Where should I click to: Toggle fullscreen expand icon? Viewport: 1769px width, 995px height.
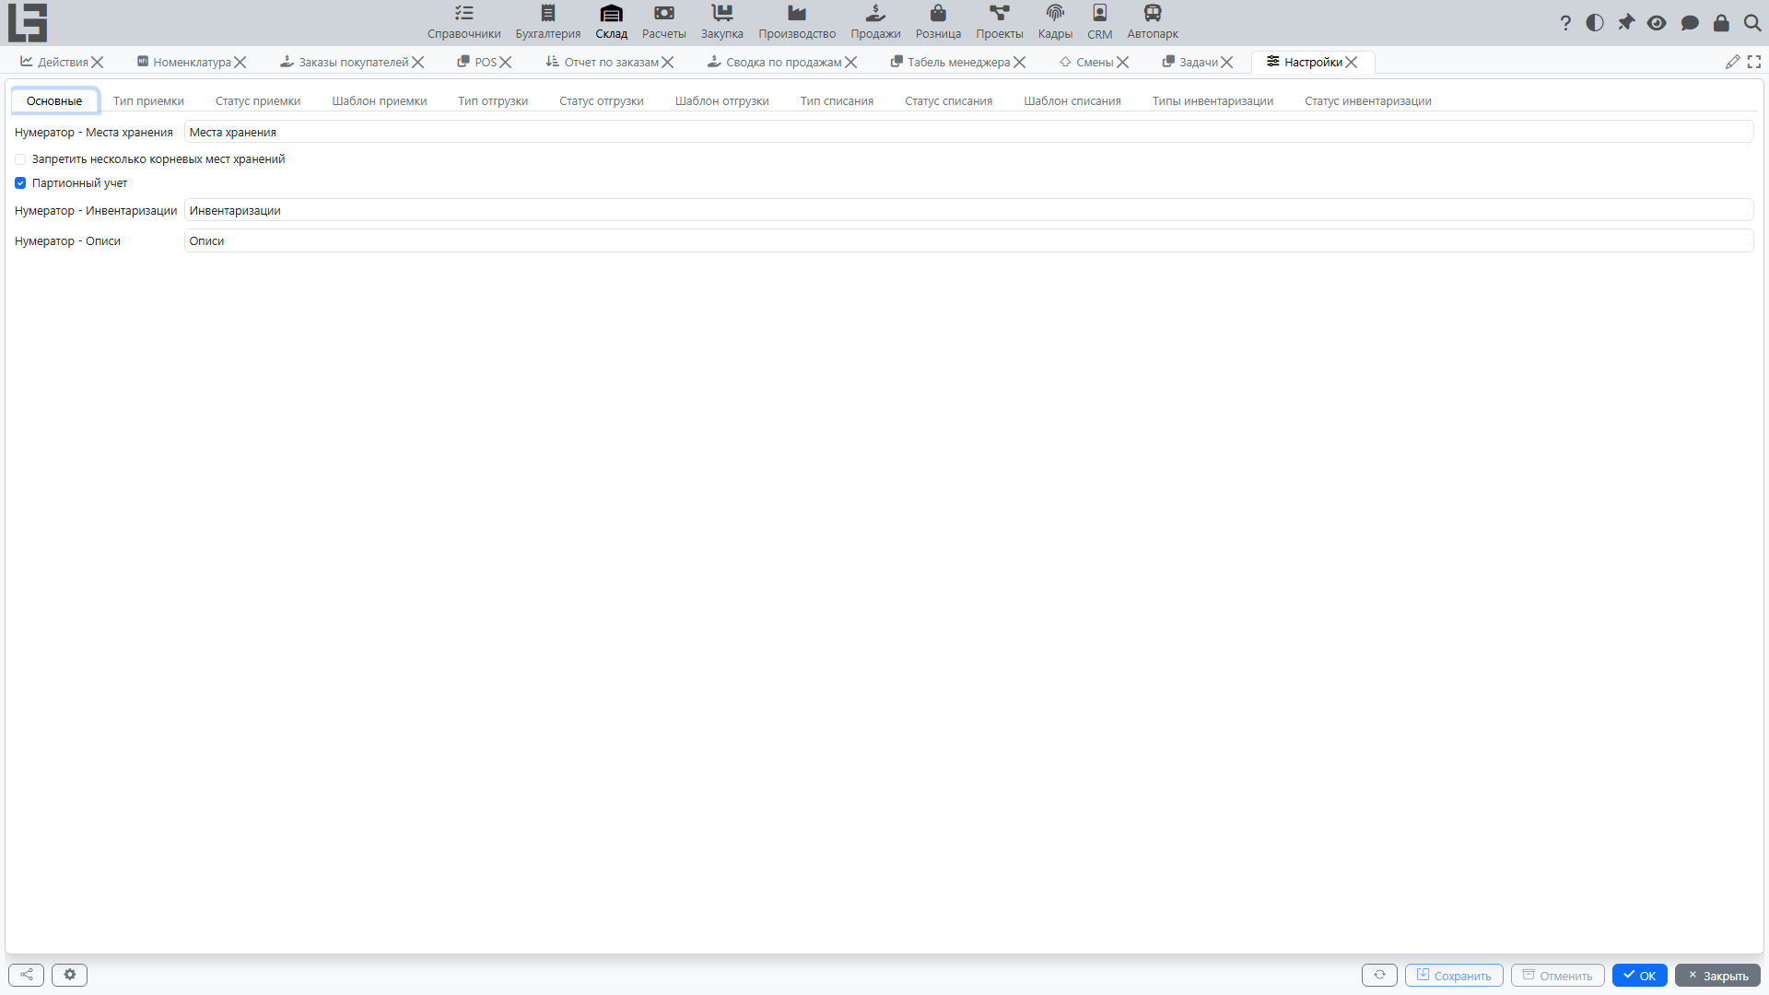click(x=1754, y=62)
